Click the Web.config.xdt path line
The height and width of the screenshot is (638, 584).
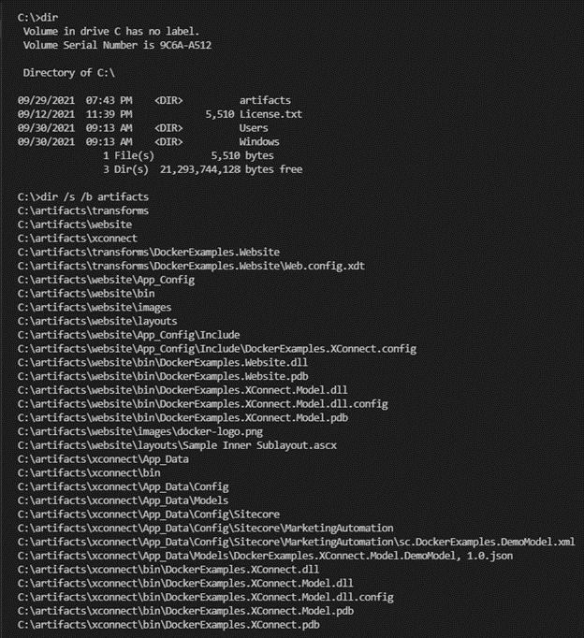(x=191, y=266)
